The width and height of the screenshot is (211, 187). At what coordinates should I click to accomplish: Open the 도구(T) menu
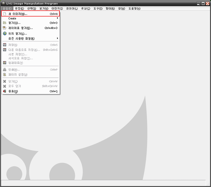98,8
